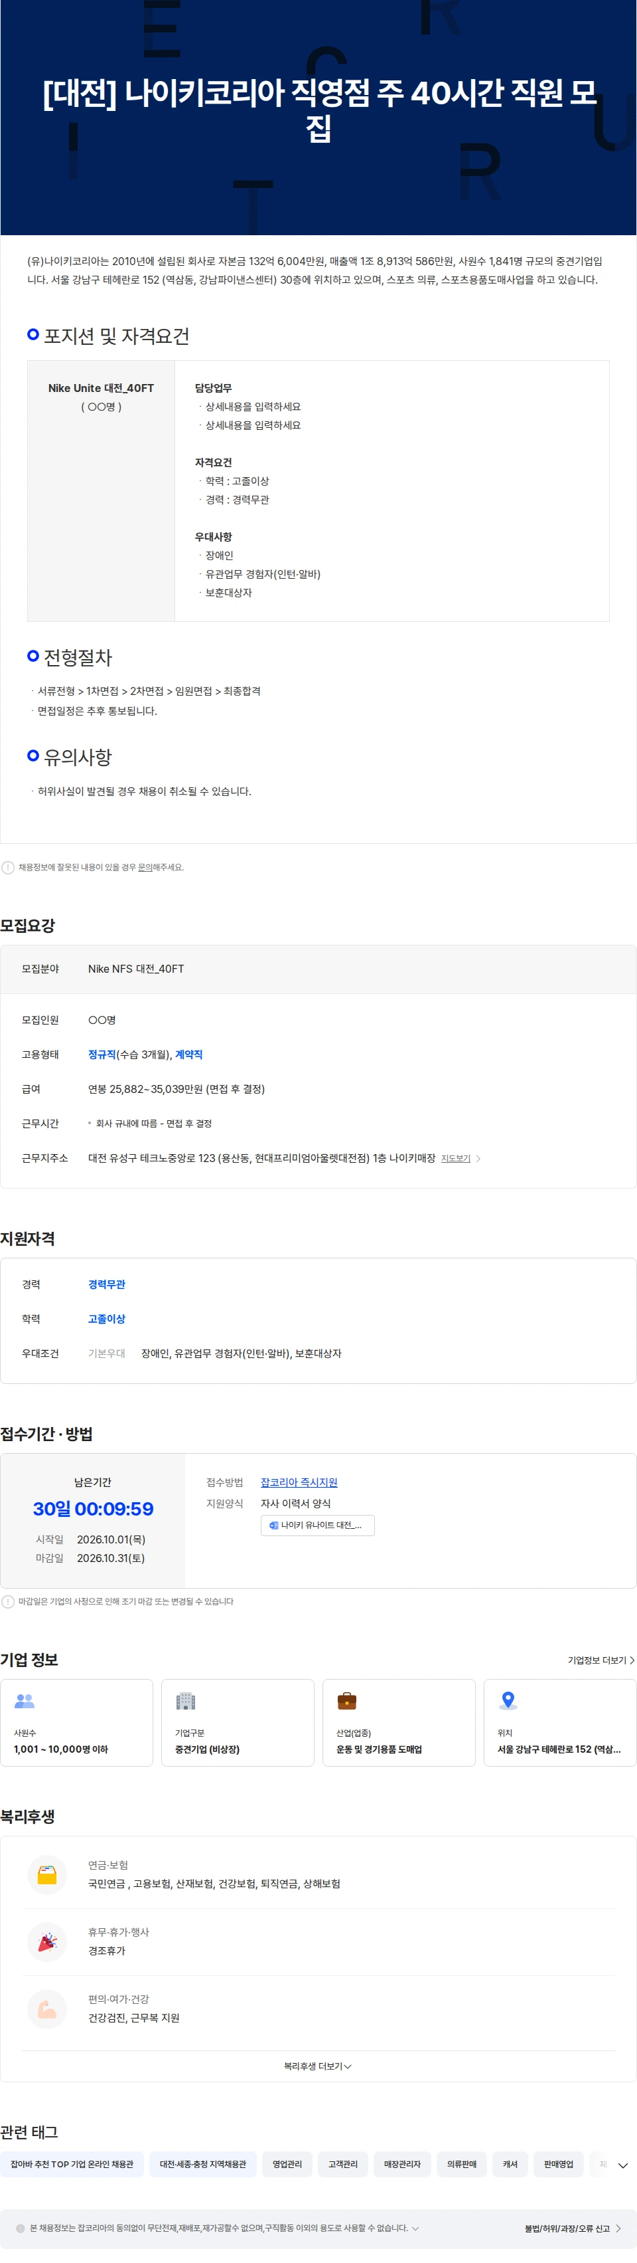
Task: Select the 중견기업 (비상장) card
Action: 238,1722
